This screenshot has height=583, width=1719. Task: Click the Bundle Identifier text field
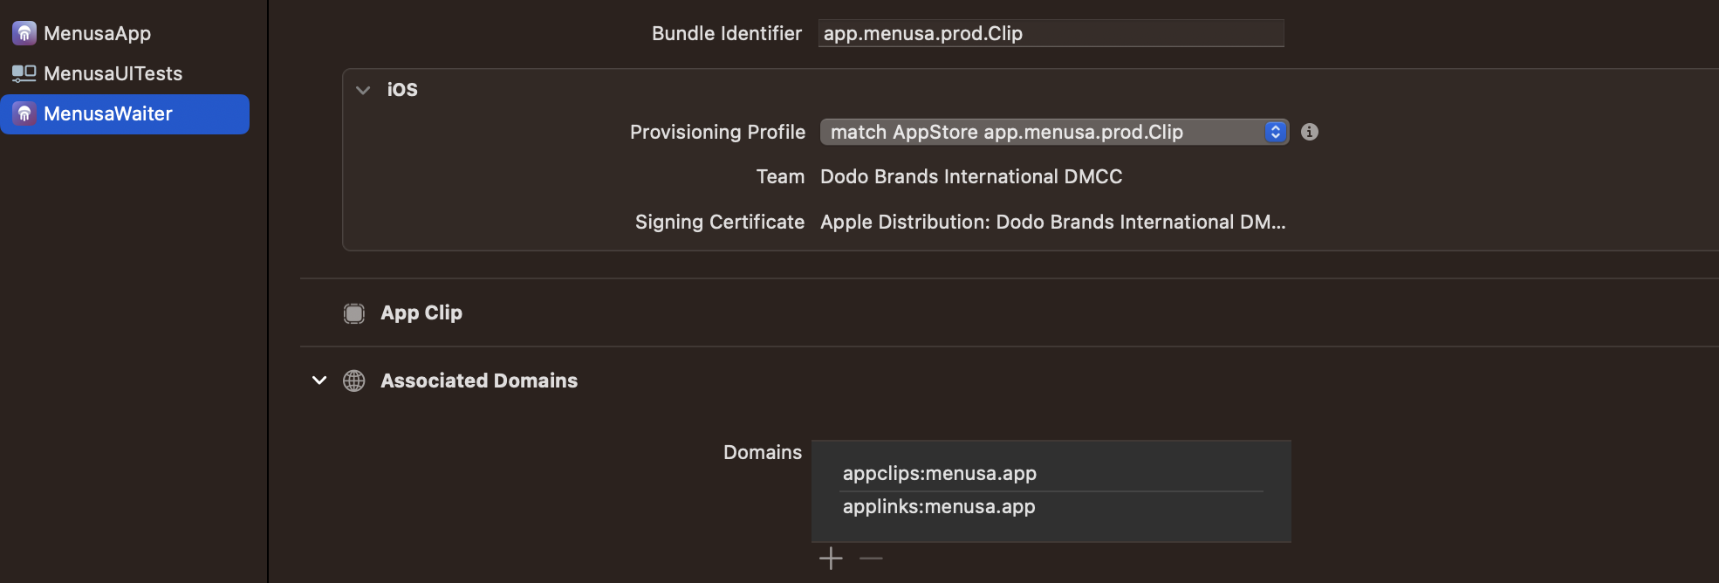click(1051, 33)
